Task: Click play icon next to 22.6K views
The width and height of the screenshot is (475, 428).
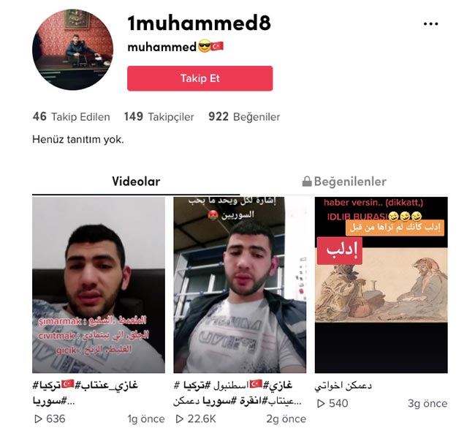Action: click(180, 419)
